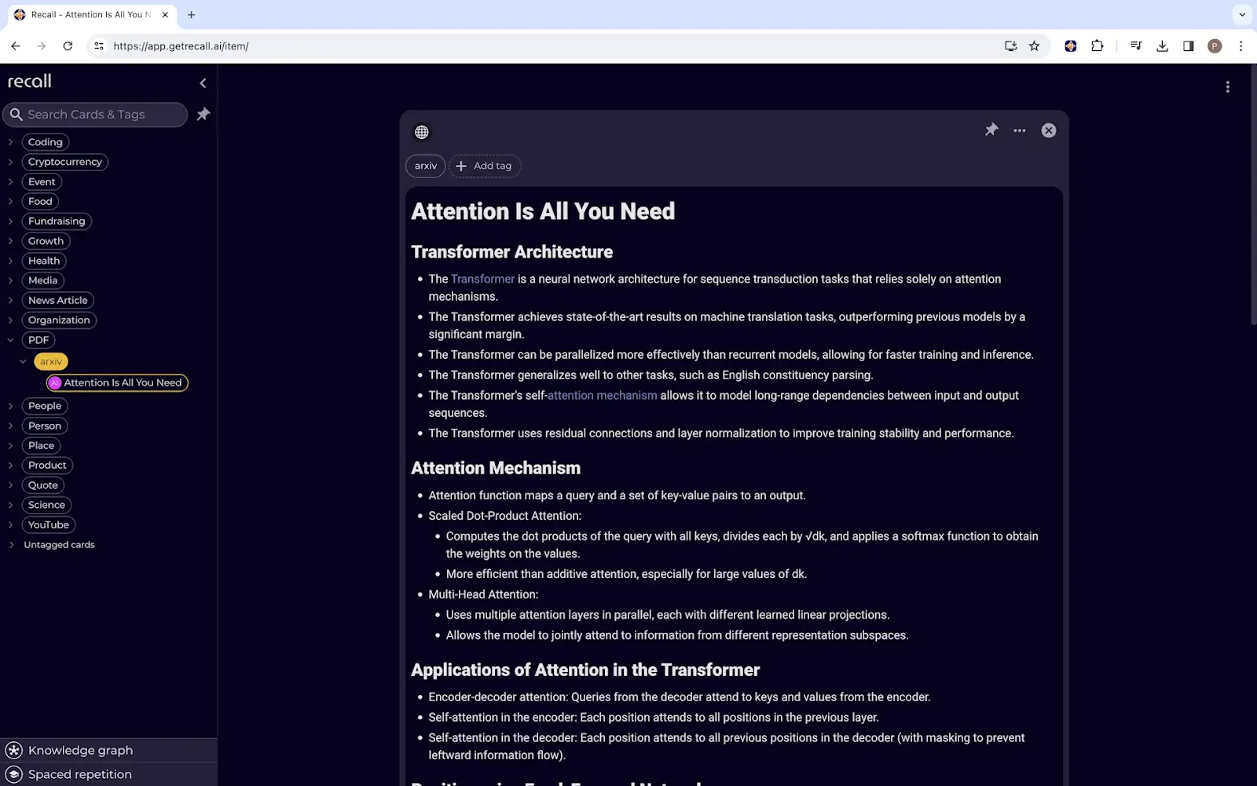
Task: Pin the Attention Is All You Need card
Action: [x=991, y=130]
